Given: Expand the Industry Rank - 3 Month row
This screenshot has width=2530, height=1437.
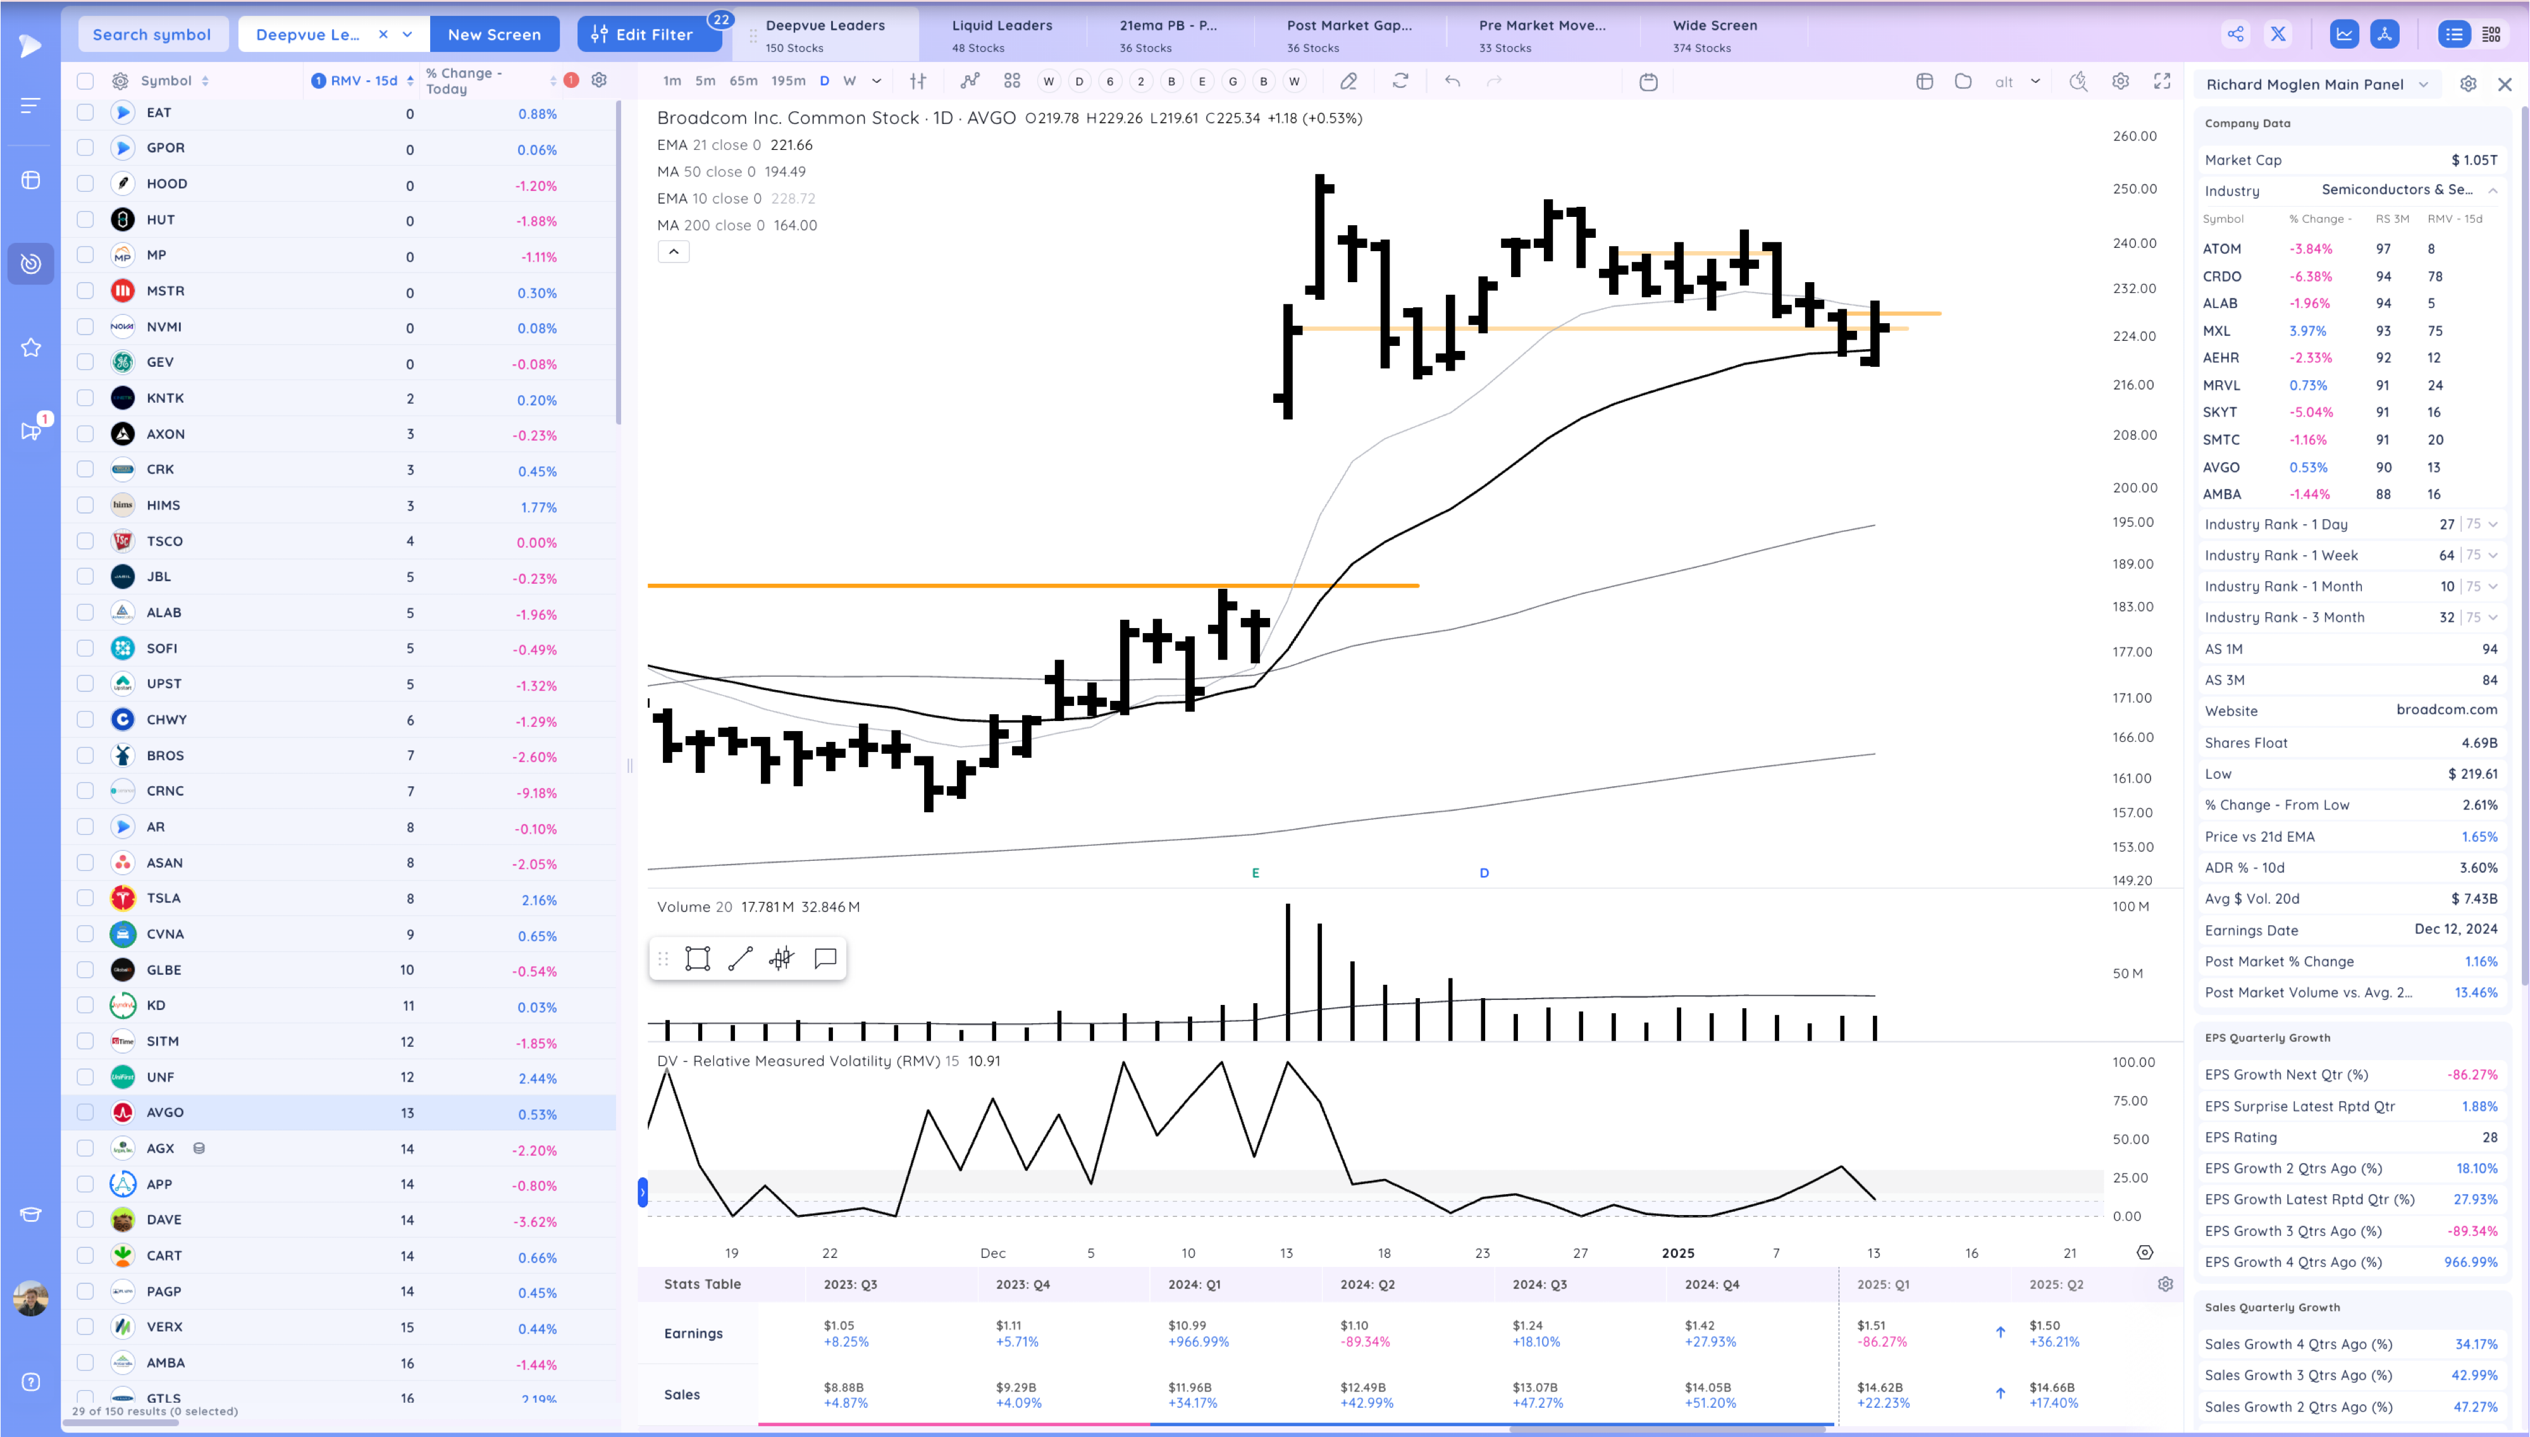Looking at the screenshot, I should (2493, 618).
